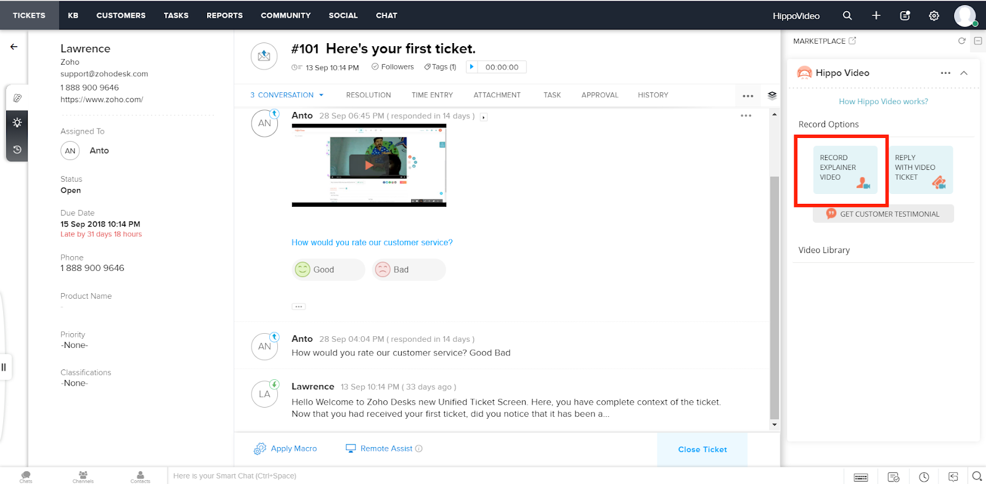Click the plus quick-create icon
This screenshot has width=986, height=484.
876,15
